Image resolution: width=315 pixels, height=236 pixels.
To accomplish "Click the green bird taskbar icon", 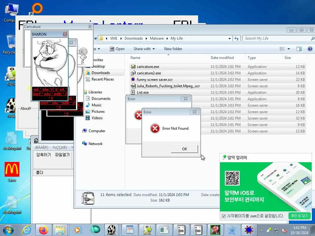I will [x=147, y=230].
